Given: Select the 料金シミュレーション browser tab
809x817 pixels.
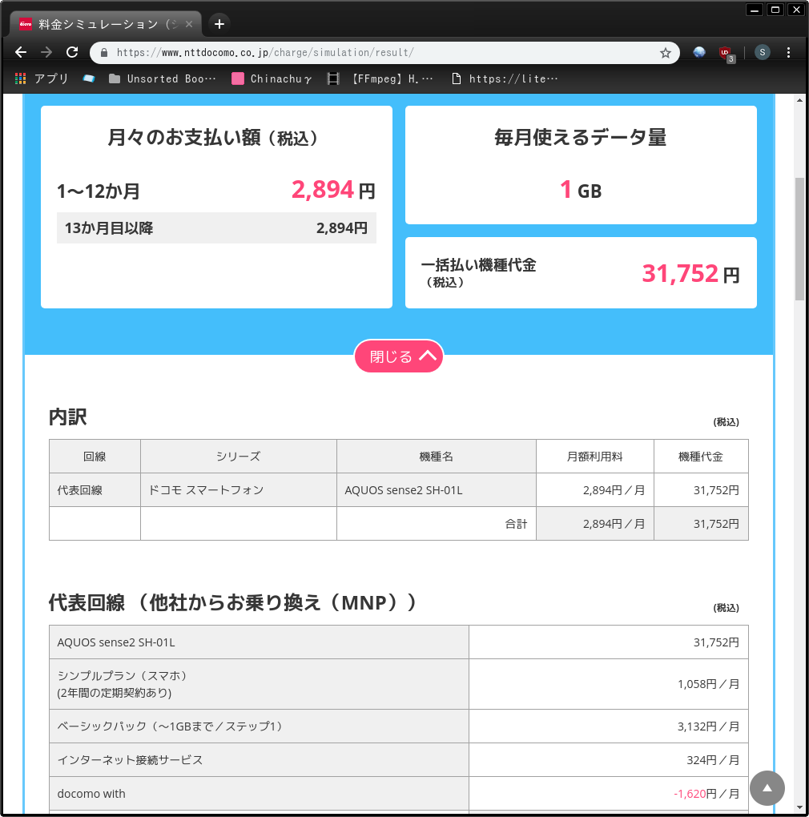Looking at the screenshot, I should click(x=105, y=24).
